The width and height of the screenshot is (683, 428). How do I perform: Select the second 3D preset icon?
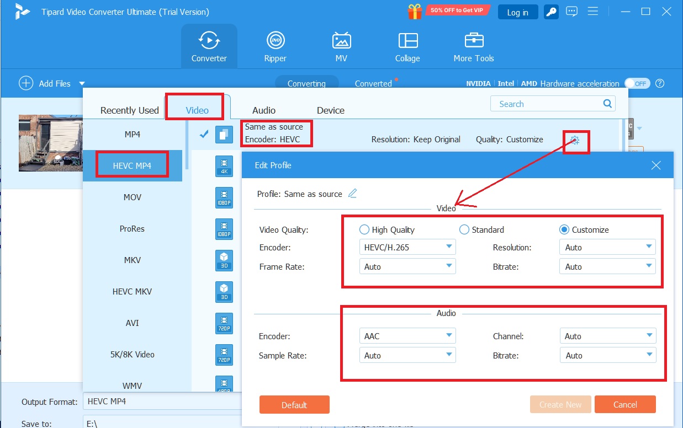224,292
